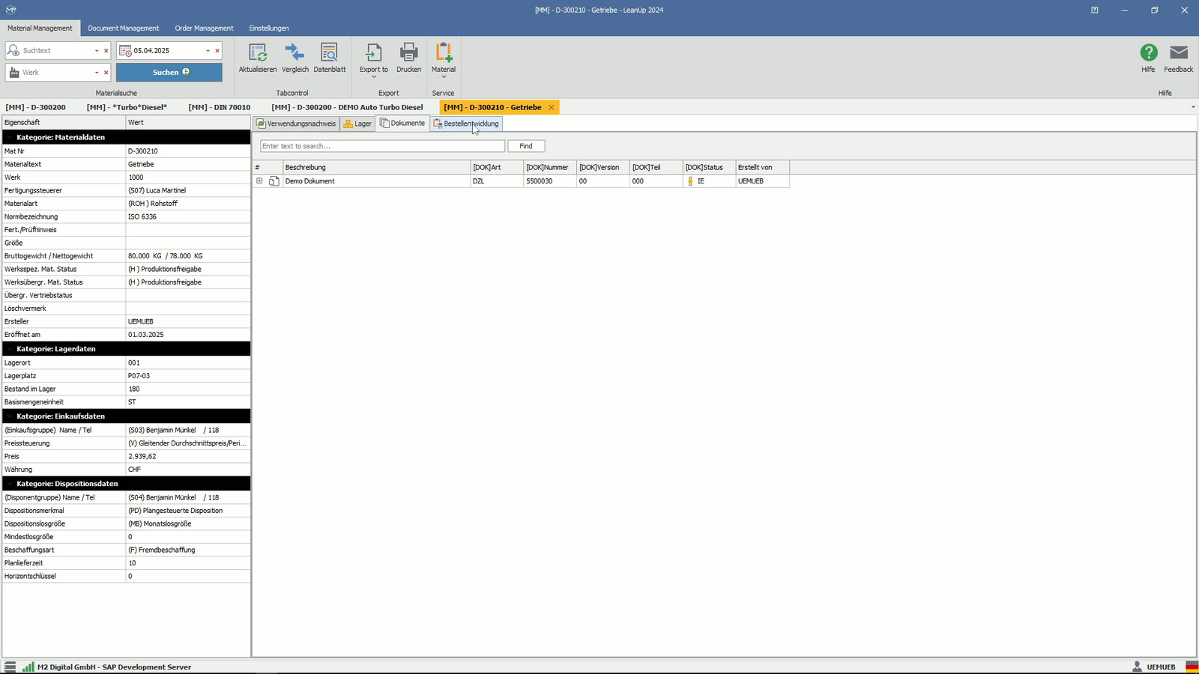Collapse the Kategorie: Materialdaten group
1199x674 pixels.
(9, 138)
